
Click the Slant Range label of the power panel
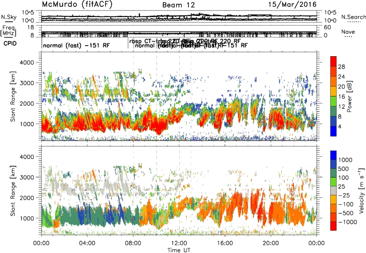pos(13,96)
